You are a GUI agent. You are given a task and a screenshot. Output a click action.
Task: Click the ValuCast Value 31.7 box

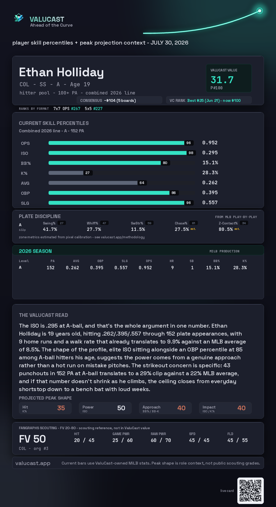tap(229, 78)
